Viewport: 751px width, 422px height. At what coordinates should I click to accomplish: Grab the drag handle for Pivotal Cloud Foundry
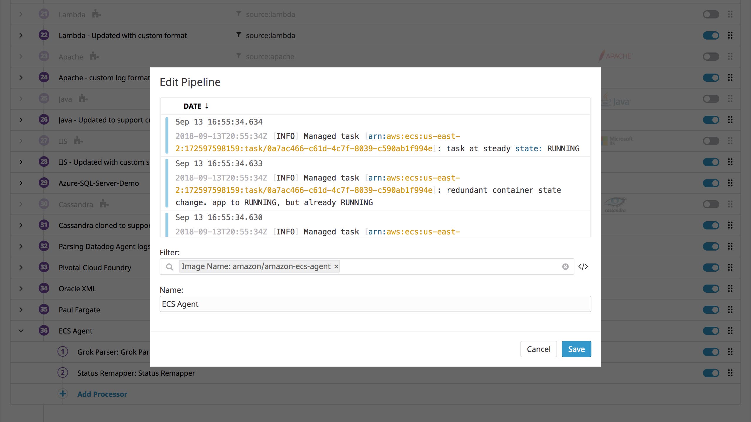click(730, 267)
